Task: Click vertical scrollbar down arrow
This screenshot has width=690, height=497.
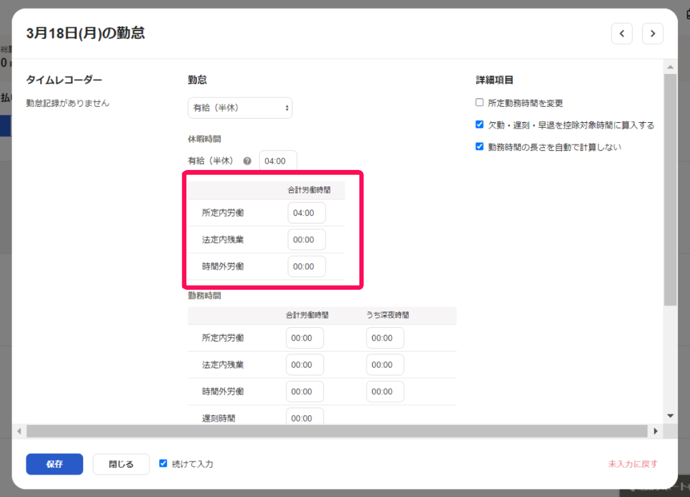Action: click(x=670, y=415)
